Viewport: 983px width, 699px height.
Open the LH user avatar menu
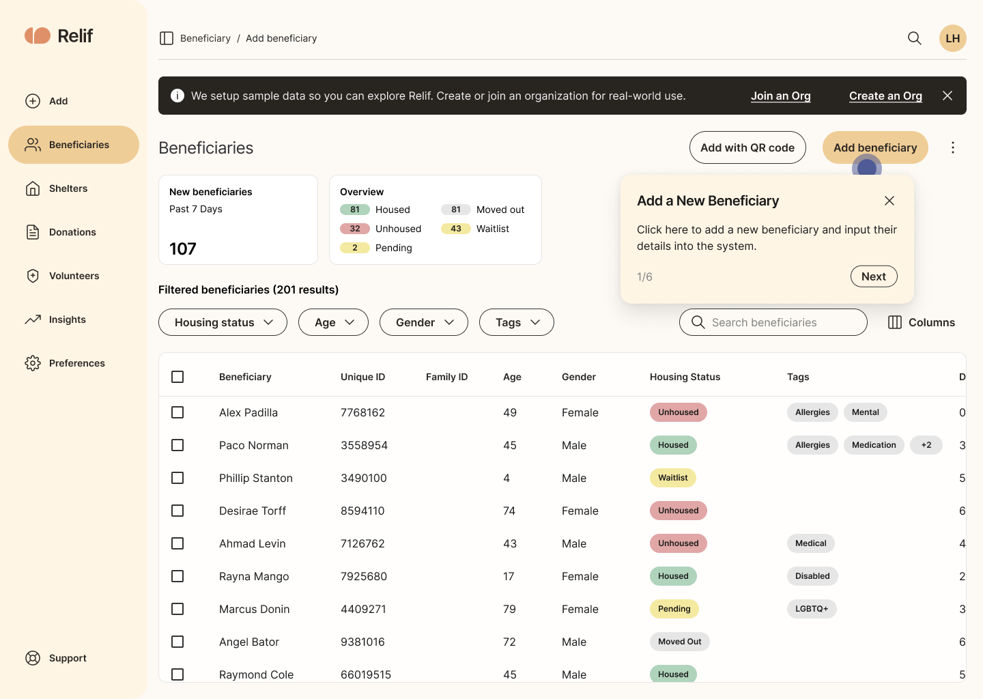coord(953,38)
